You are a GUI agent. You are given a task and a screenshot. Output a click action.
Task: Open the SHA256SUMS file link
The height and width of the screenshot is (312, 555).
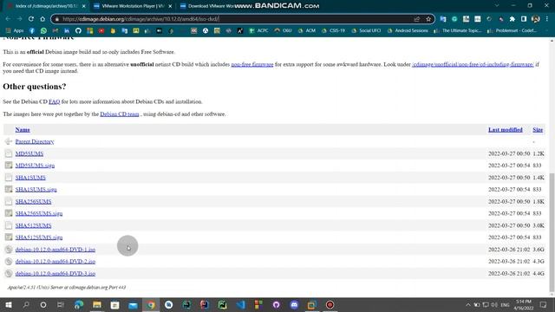(33, 202)
